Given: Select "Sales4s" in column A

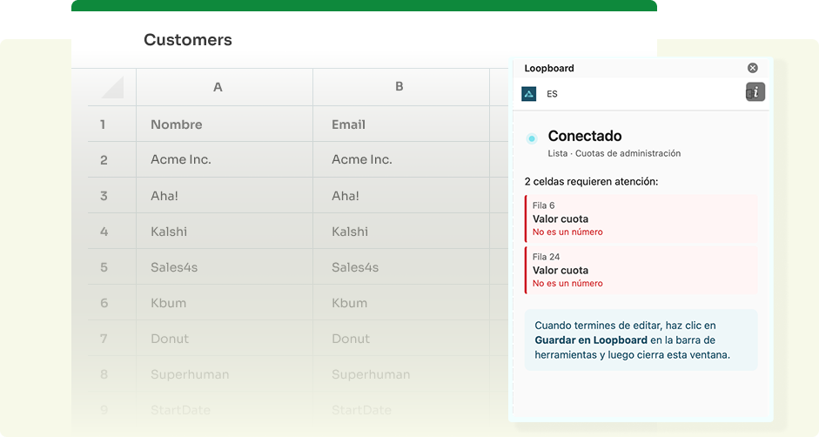Looking at the screenshot, I should tap(225, 267).
